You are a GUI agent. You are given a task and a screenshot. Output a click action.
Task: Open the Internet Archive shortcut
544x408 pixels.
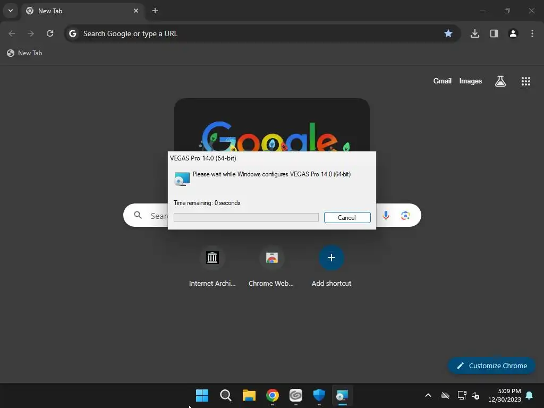[x=212, y=267]
